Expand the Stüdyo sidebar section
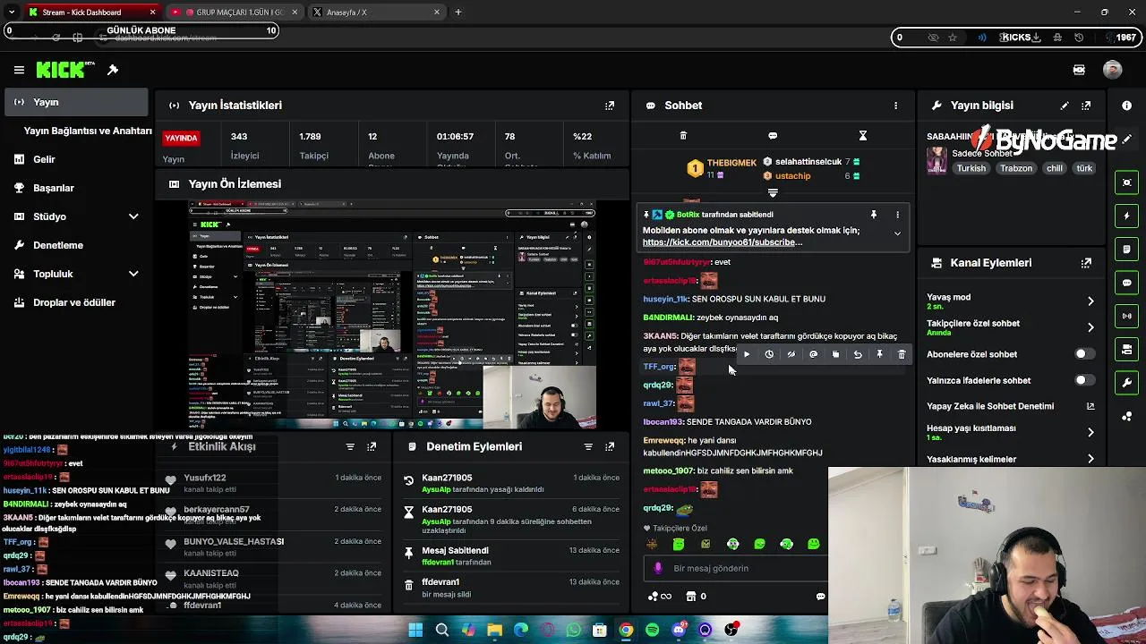Screen dimensions: 1146x644 [x=133, y=216]
